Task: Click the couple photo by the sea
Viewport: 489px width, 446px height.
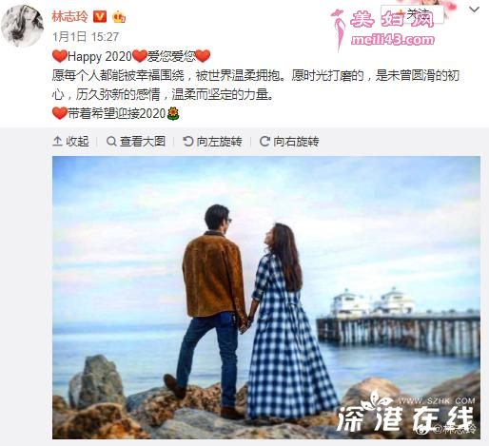Action: 266,298
